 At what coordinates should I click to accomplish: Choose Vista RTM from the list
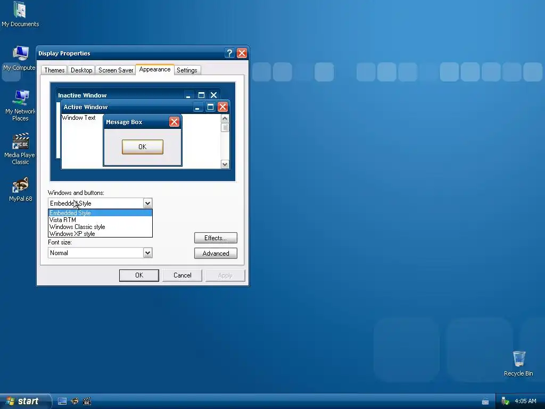coord(100,220)
